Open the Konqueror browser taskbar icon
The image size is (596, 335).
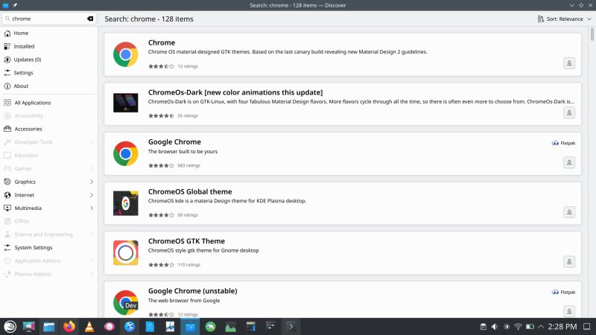coord(130,327)
